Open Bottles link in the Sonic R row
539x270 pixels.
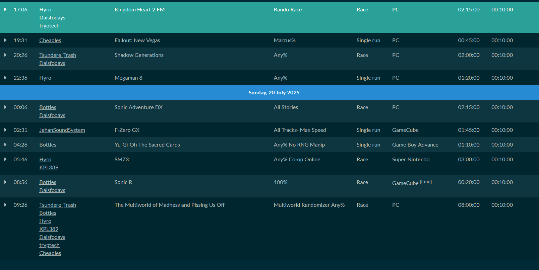coord(48,182)
